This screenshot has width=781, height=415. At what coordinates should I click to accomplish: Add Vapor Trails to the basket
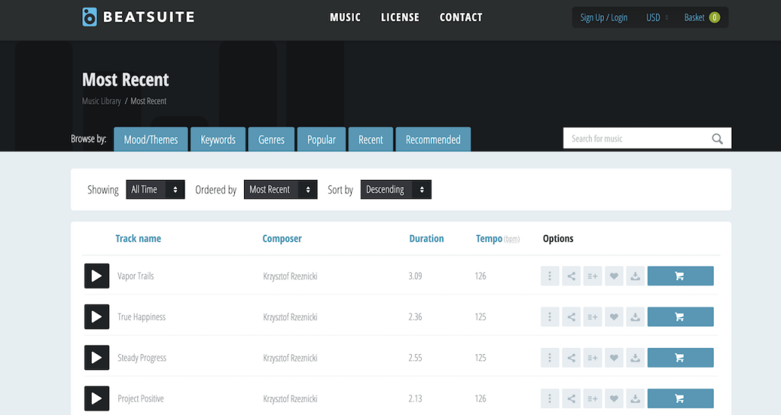coord(680,276)
